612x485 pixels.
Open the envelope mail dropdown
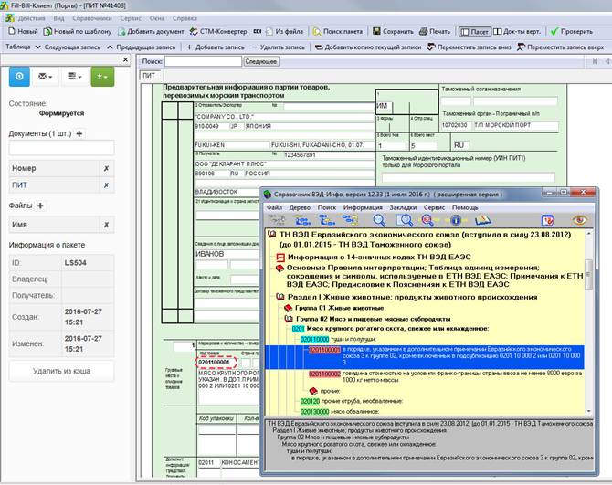(x=45, y=77)
